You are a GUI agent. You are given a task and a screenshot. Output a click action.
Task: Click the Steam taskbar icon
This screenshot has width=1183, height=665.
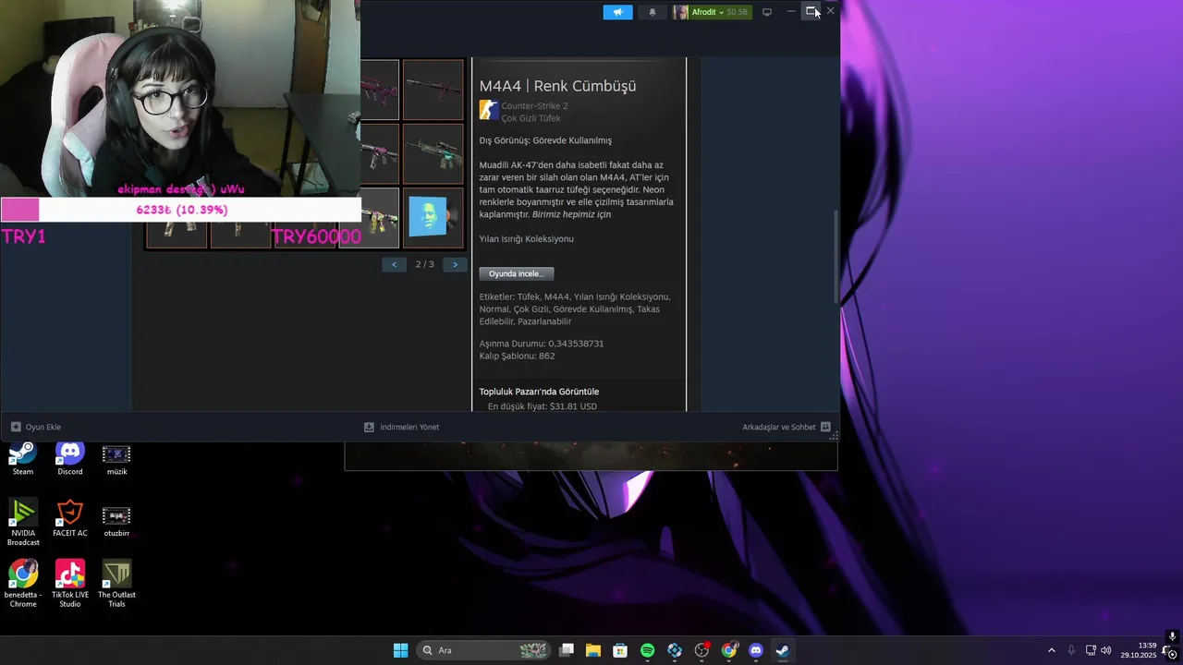pyautogui.click(x=783, y=650)
